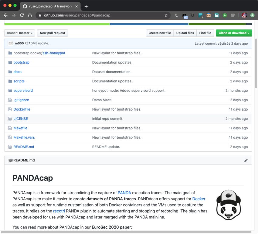Reload the page with the refresh icon
Viewport: 258px width, 234px height.
pyautogui.click(x=22, y=15)
